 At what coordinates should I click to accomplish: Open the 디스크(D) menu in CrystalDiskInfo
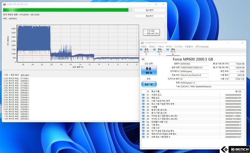[x=178, y=46]
